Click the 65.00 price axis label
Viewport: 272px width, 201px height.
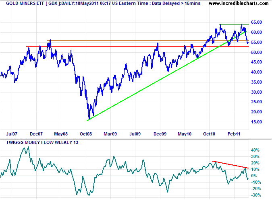[256, 22]
